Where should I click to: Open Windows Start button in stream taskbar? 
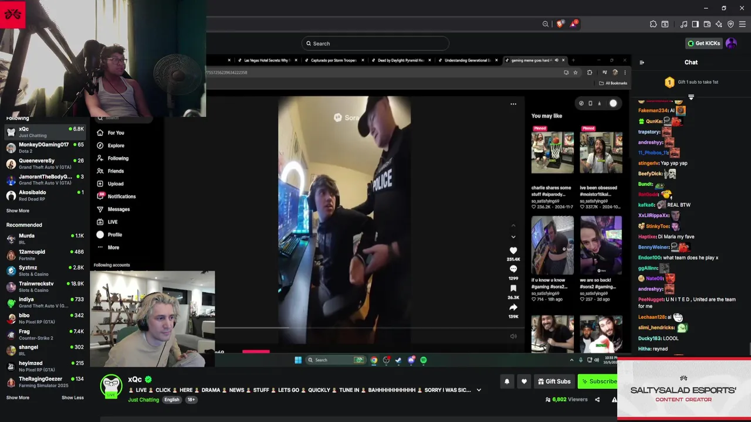click(298, 360)
